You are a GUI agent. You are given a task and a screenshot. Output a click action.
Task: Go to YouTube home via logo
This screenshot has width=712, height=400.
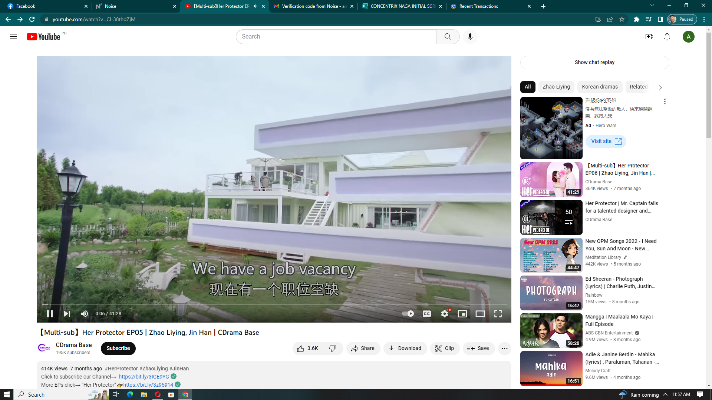pos(43,37)
